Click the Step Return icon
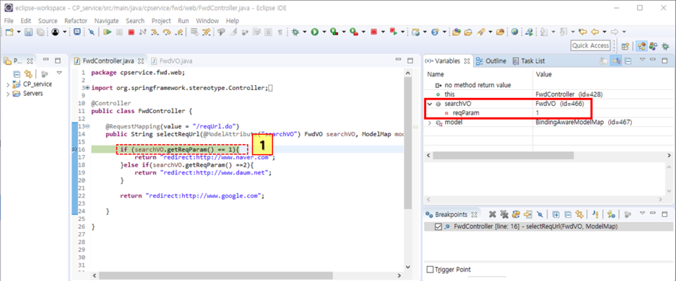676x281 pixels. pos(179,32)
